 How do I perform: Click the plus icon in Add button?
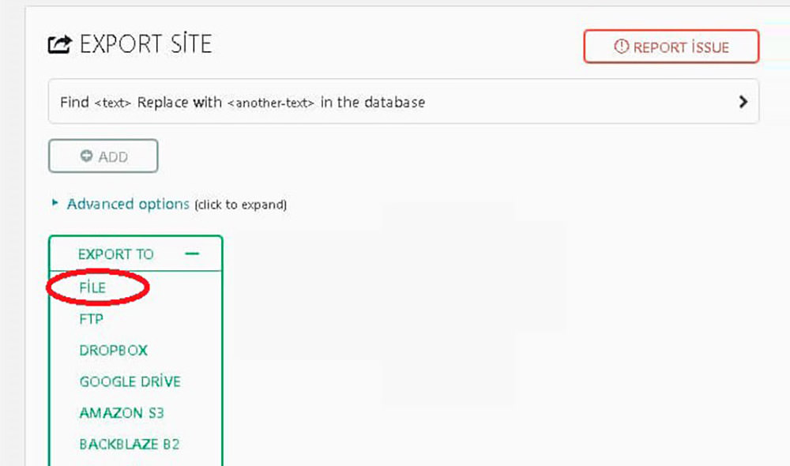click(87, 156)
